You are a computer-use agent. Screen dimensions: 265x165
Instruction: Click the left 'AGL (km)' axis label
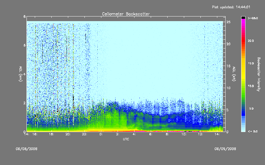21,74
